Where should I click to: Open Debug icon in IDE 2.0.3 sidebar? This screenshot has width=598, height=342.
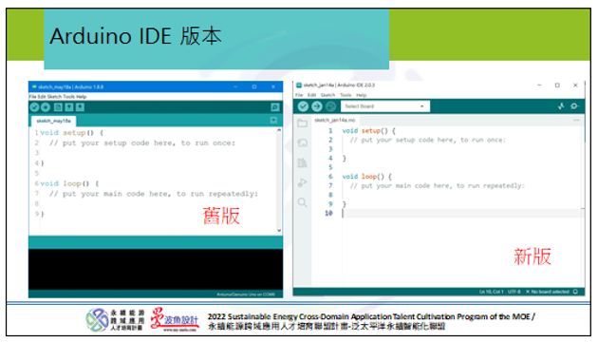point(303,182)
